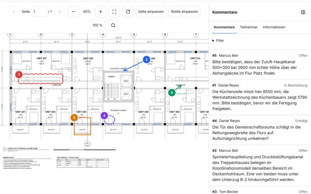Screen dimensions: 311x194
Task: Click the STAIR 1 label on the plan
Action: pos(111,77)
